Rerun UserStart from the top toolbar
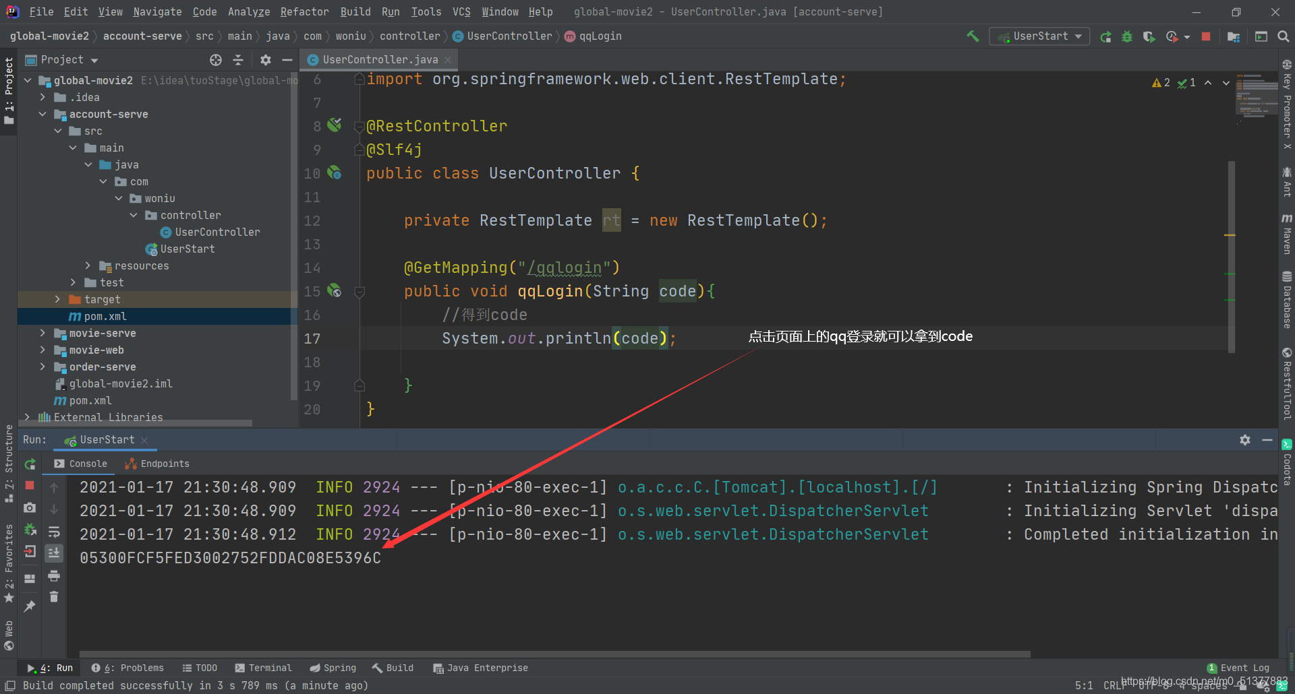This screenshot has height=694, width=1295. 1105,36
